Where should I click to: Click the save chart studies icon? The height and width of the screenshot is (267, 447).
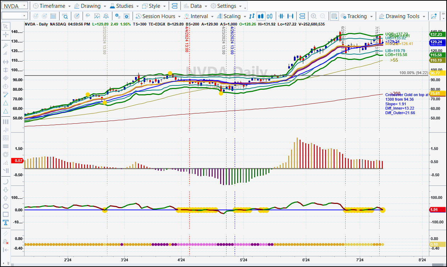(96, 16)
